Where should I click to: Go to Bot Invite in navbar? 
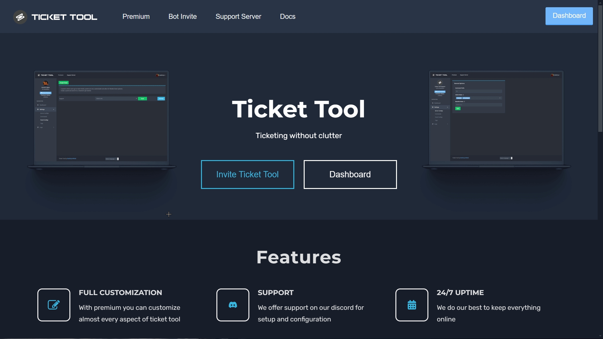pyautogui.click(x=182, y=17)
